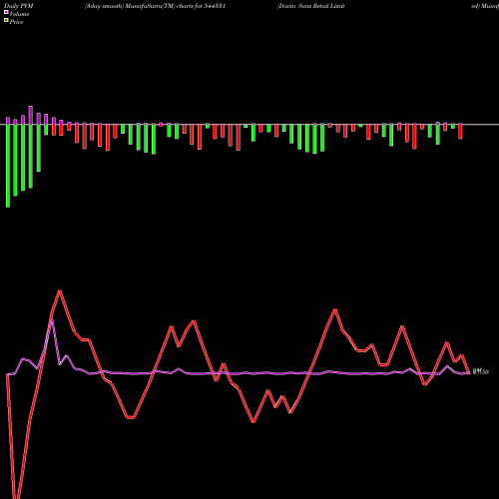Select the 'Price' legend label
Image resolution: width=499 pixels, height=499 pixels.
16,22
